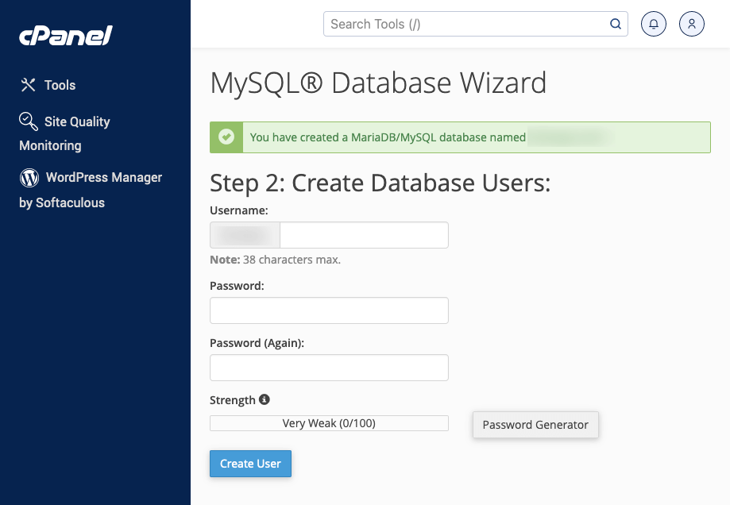Image resolution: width=730 pixels, height=505 pixels.
Task: Click the Create User button
Action: [x=250, y=464]
